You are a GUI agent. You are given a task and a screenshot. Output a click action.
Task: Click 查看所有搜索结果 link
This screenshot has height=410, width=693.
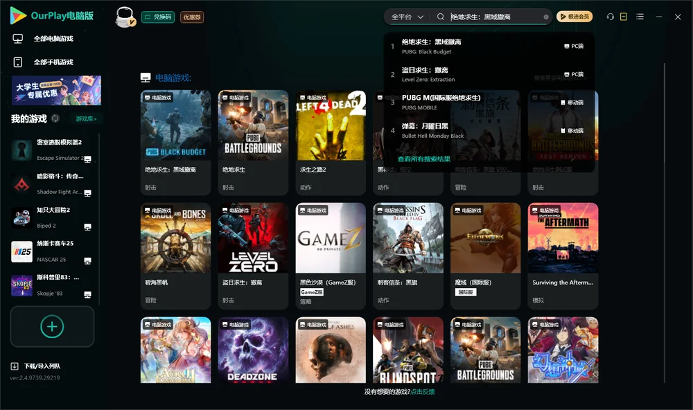tap(424, 159)
